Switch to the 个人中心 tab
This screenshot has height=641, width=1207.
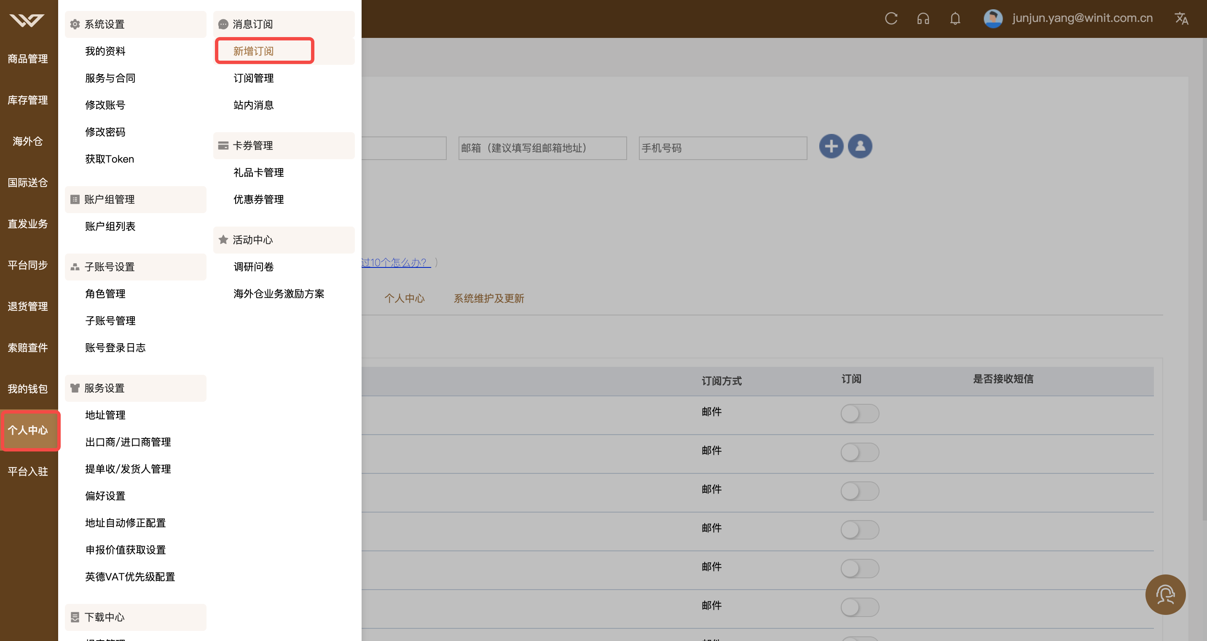(x=405, y=298)
